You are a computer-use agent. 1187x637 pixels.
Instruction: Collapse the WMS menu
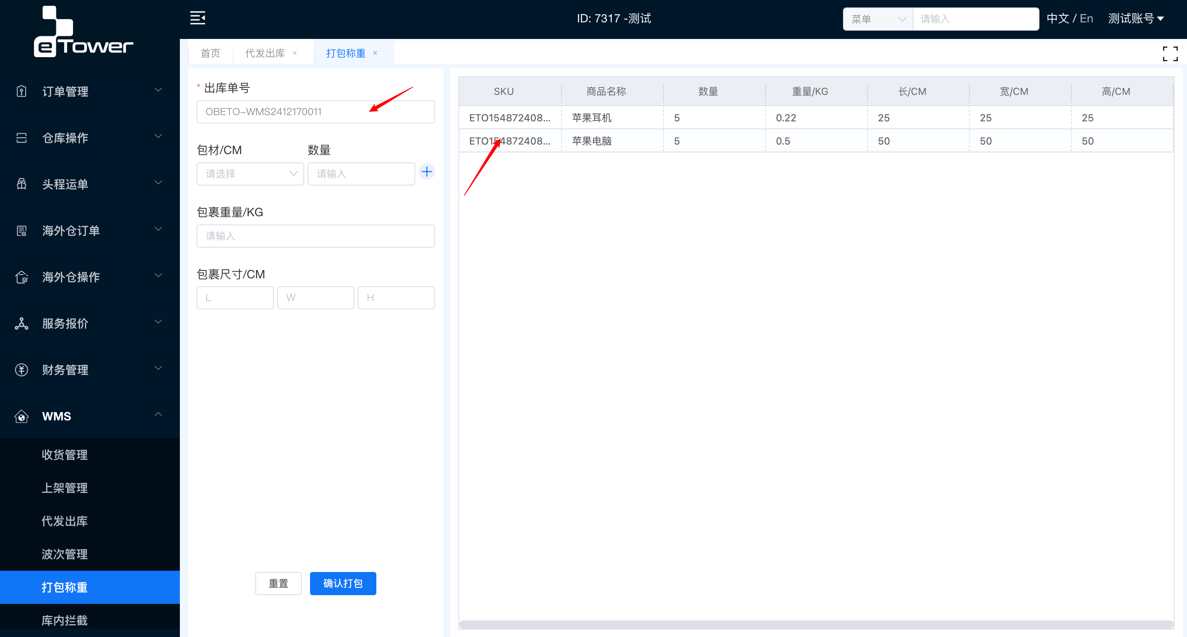tap(158, 415)
